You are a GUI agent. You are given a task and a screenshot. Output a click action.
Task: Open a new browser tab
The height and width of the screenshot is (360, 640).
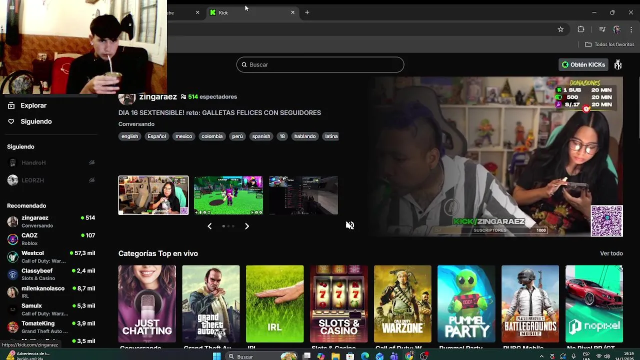[x=307, y=12]
